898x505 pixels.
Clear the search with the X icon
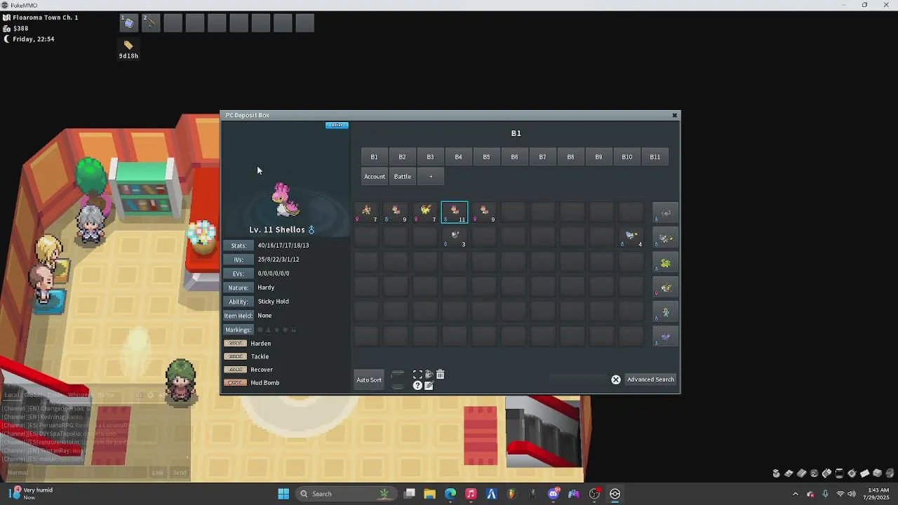tap(616, 379)
